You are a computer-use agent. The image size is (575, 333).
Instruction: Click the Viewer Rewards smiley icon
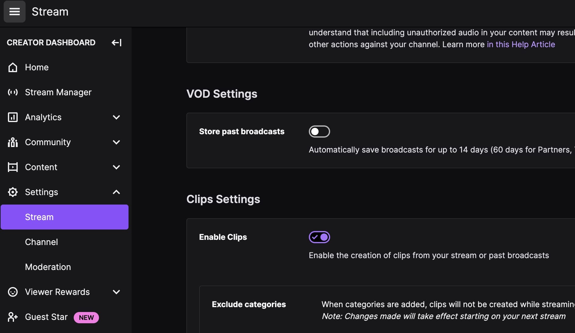pos(13,292)
